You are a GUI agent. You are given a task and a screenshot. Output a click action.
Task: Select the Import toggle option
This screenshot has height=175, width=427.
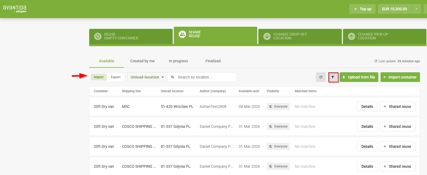pos(99,77)
